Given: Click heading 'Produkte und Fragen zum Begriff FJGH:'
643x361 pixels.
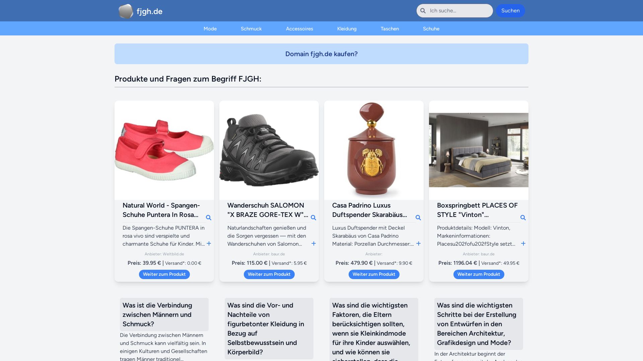Looking at the screenshot, I should pyautogui.click(x=188, y=79).
